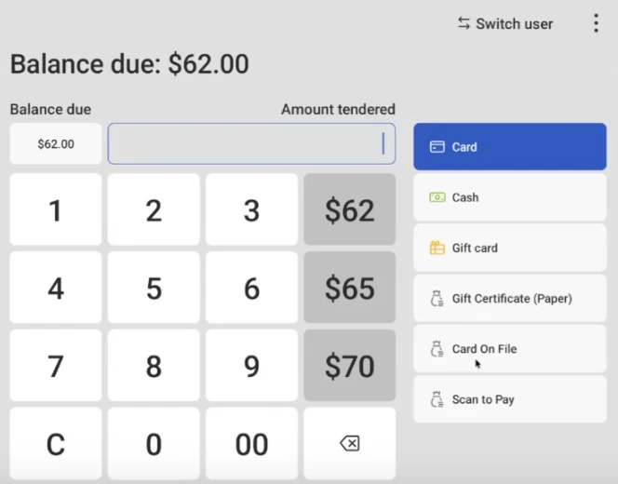Choose Cash as payment method
618x484 pixels.
point(510,197)
